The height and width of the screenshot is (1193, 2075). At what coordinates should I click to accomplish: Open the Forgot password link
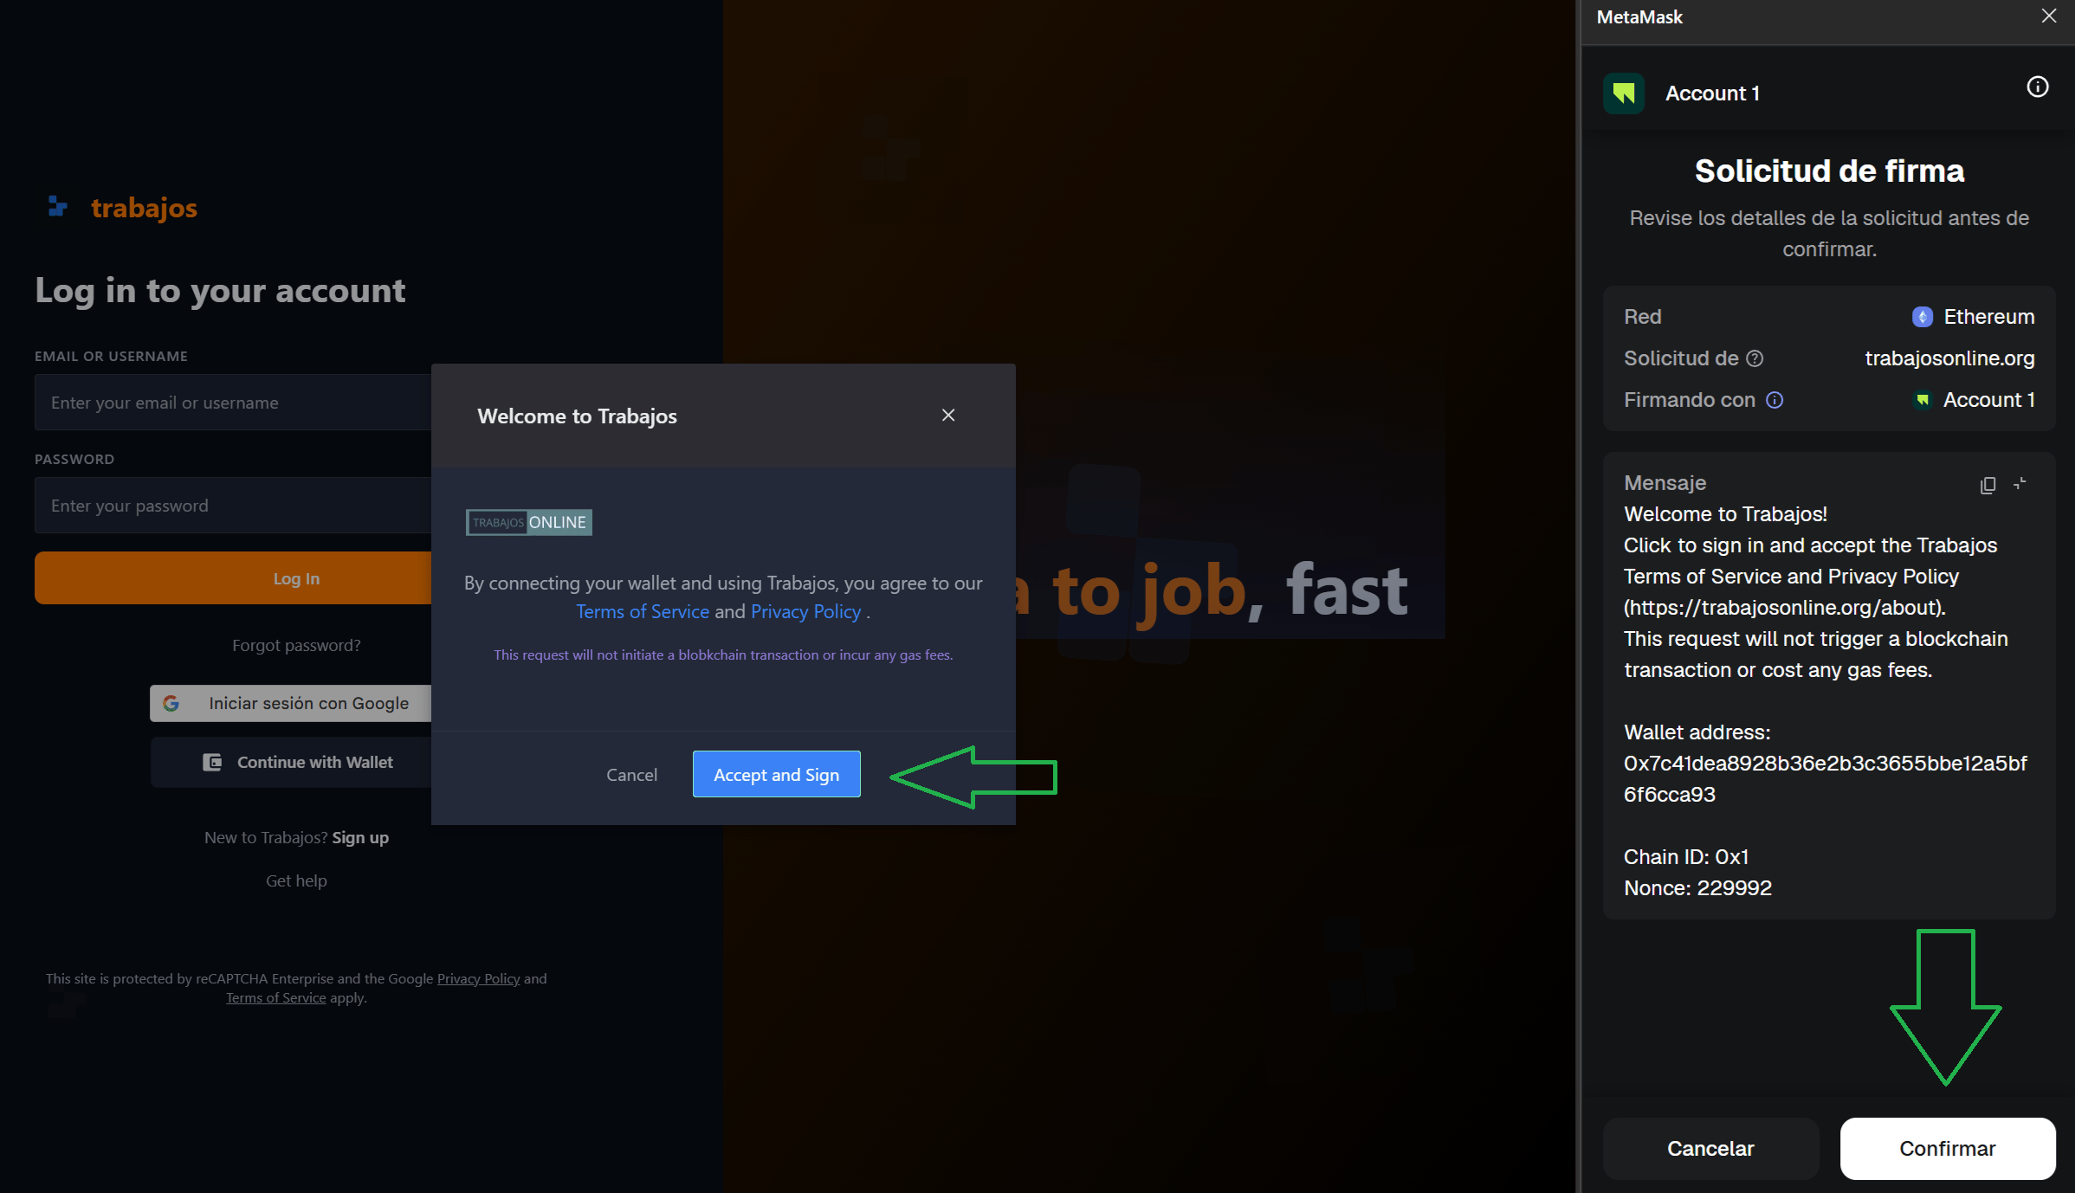(x=296, y=645)
